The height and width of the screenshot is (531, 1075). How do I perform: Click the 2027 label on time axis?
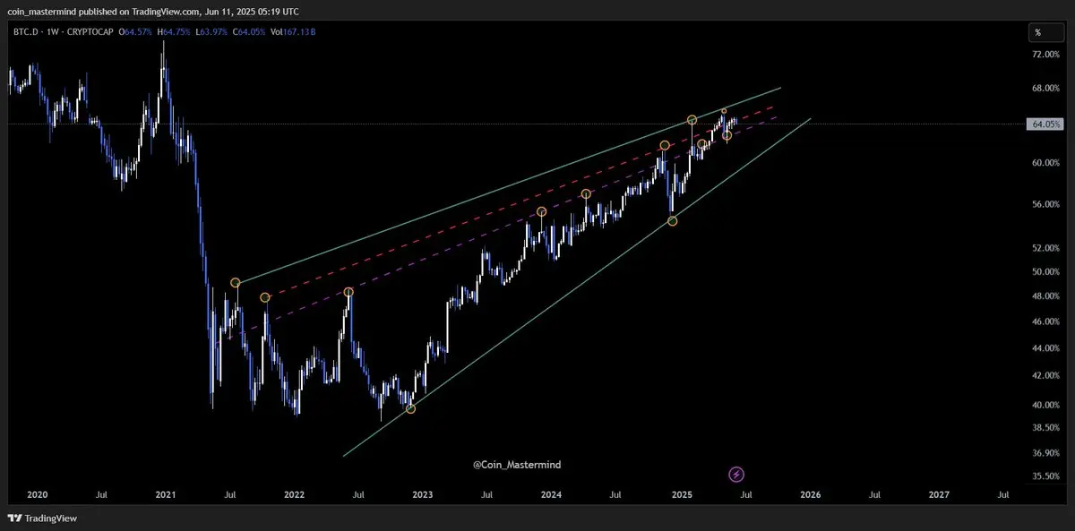939,494
